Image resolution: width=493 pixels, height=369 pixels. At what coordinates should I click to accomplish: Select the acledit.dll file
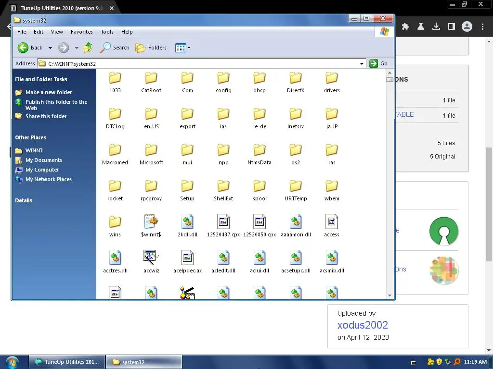coord(223,262)
